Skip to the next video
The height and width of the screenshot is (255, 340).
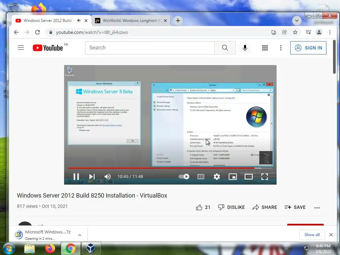[x=92, y=177]
